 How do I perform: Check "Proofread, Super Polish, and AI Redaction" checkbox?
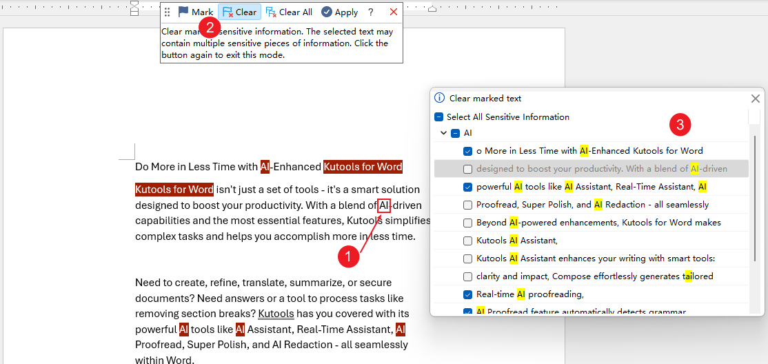tap(467, 205)
